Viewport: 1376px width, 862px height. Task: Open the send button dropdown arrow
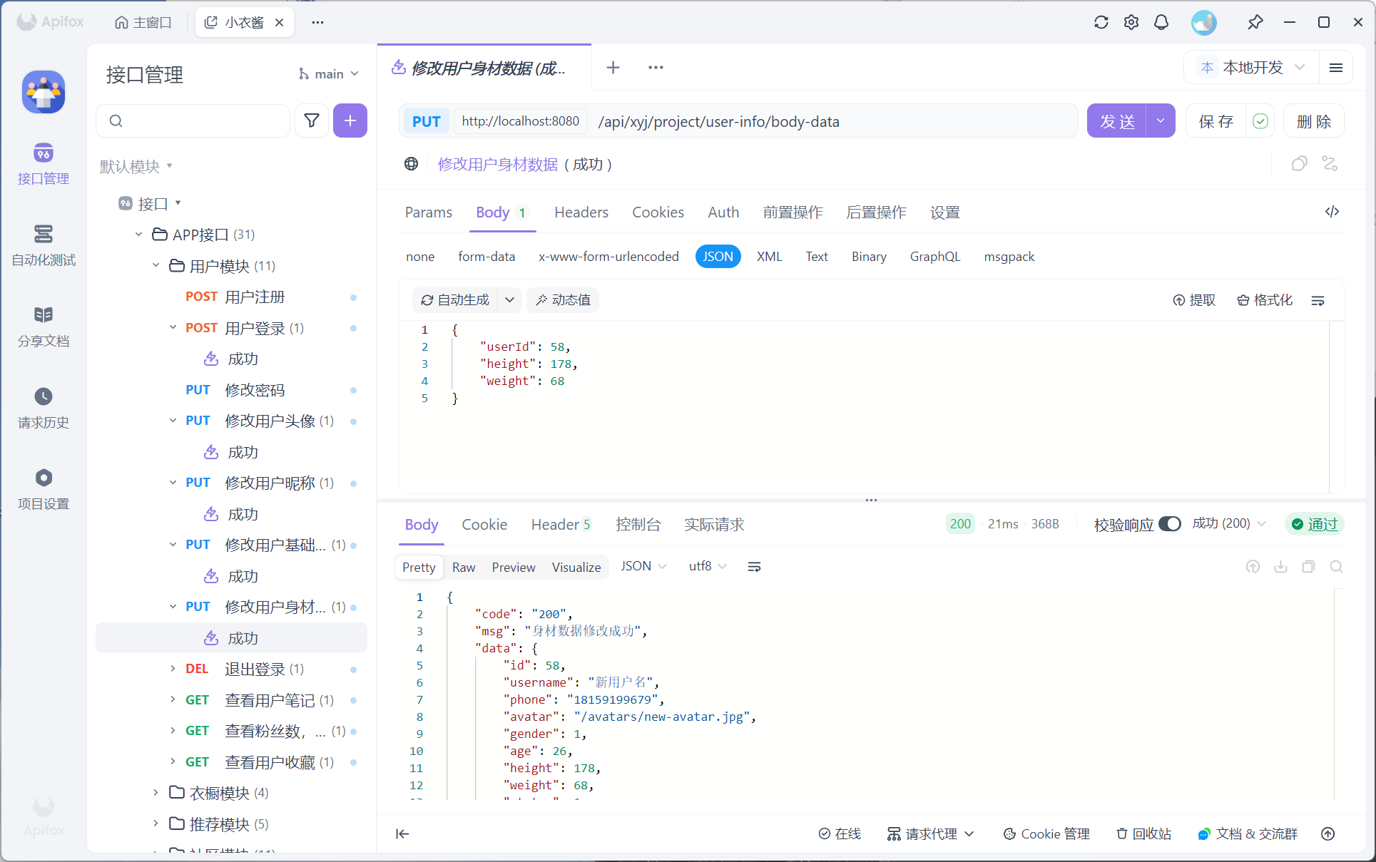coord(1161,121)
